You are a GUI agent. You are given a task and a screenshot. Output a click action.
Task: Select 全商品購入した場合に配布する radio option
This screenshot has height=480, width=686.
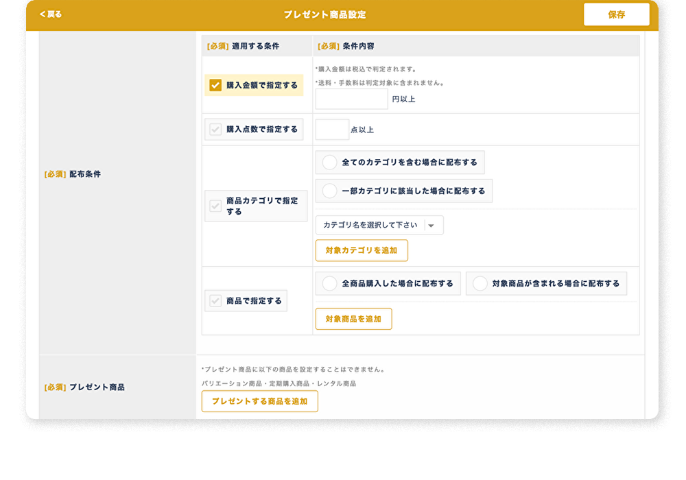point(330,283)
